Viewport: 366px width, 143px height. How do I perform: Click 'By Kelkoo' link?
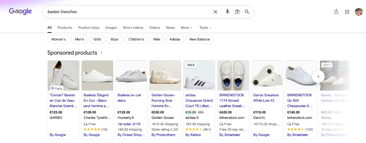(x=194, y=135)
